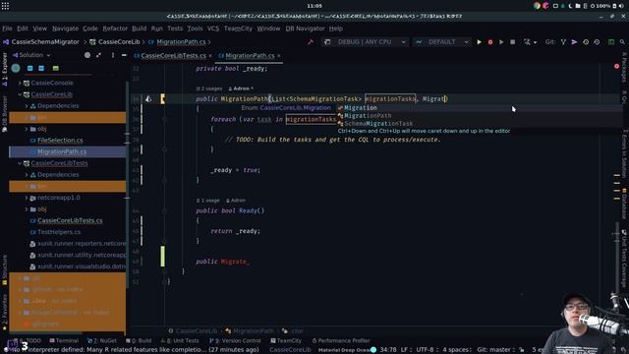Screen dimensions: 629x354
Task: Expand Dependencies under CassieCoreLib
Action: (x=27, y=106)
